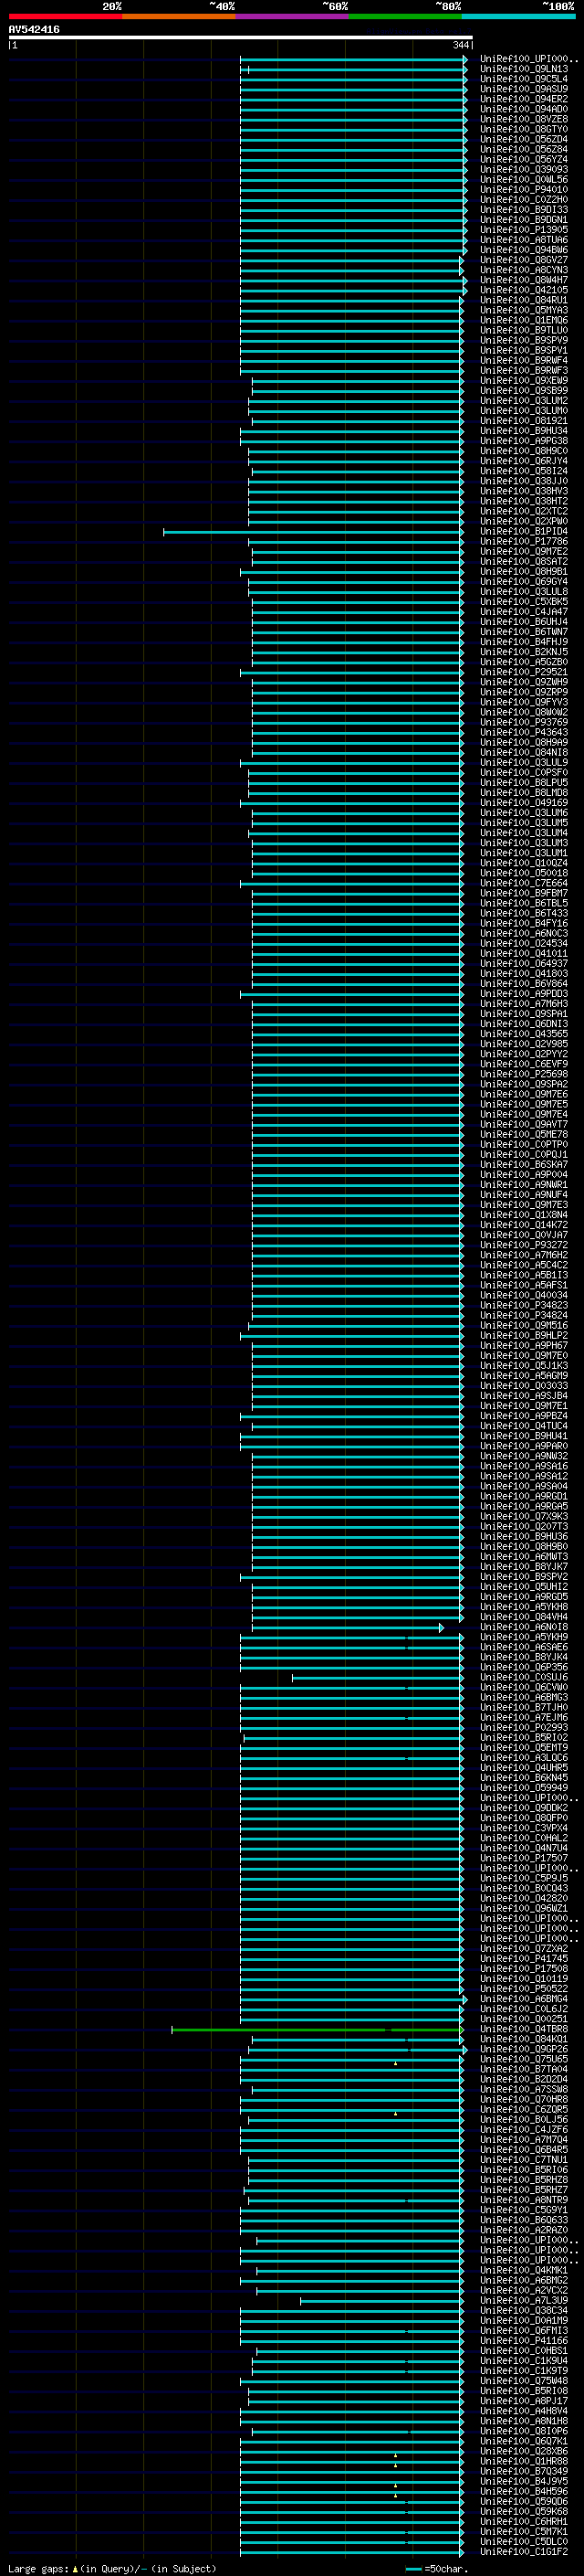Select the UniRef100_P93769 label

point(523,722)
